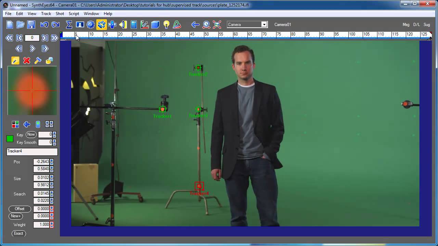Click the Now key button
The image size is (438, 246).
(31, 135)
